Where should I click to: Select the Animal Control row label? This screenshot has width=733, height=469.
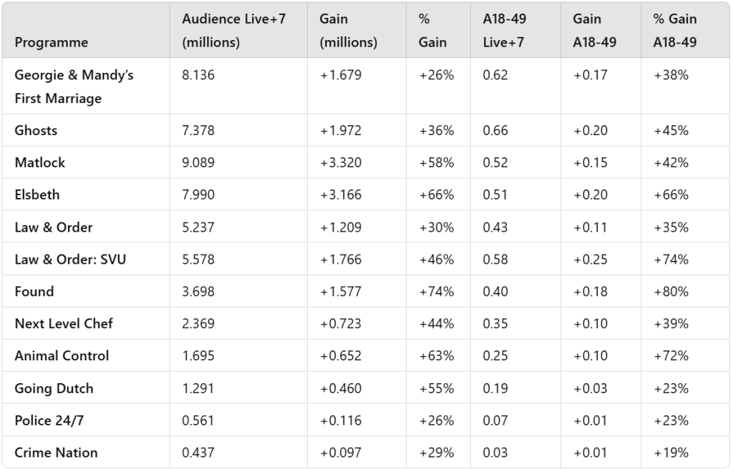pyautogui.click(x=62, y=355)
